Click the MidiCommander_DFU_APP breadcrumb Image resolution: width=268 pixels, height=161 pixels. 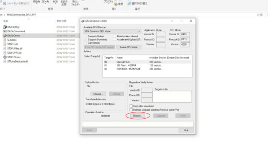21,15
